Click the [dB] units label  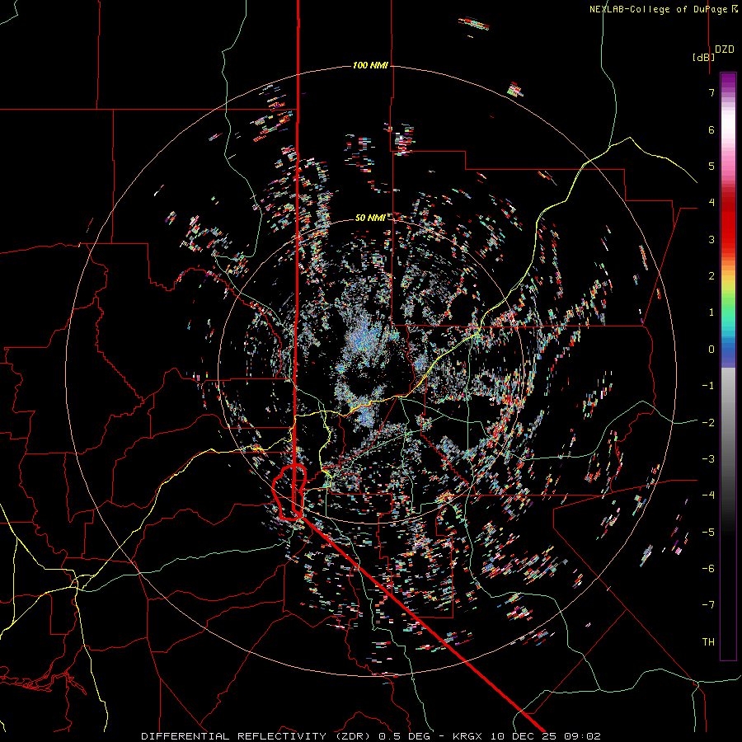point(703,57)
